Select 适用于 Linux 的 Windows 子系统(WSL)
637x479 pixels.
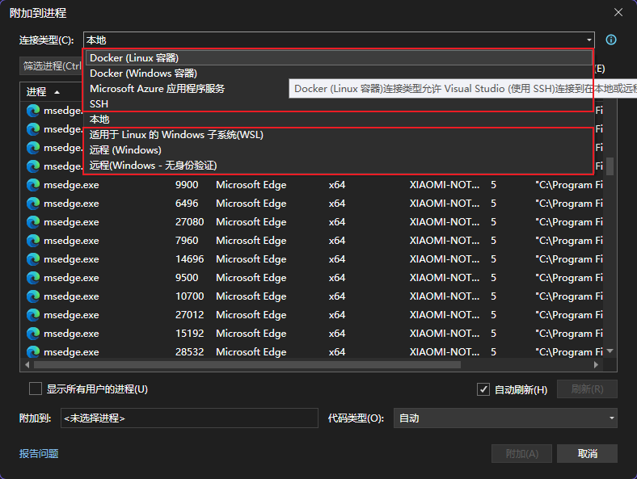tap(176, 135)
